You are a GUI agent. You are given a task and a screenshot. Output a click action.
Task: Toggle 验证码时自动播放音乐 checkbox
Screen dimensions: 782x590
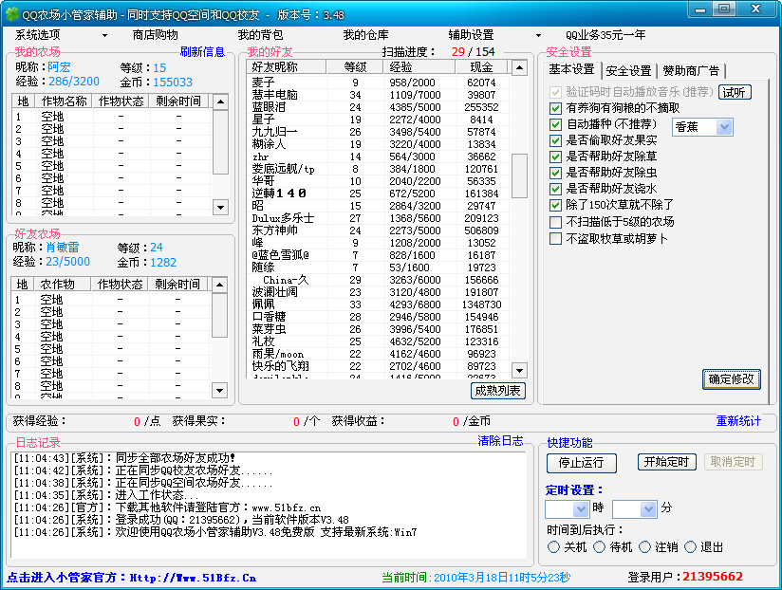[555, 92]
